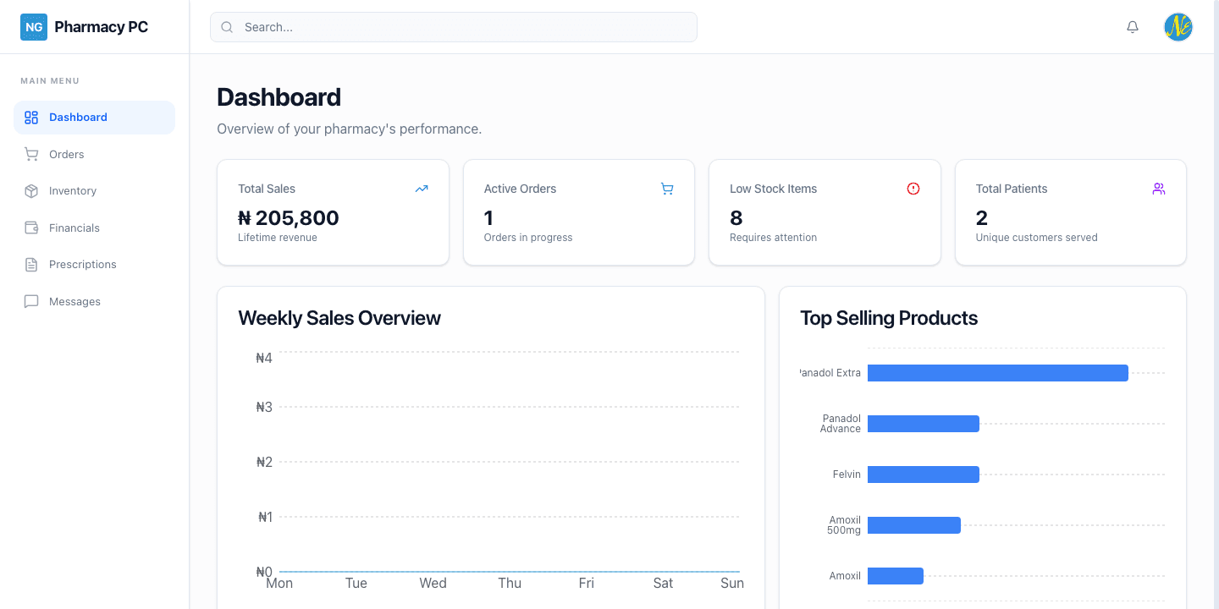The height and width of the screenshot is (609, 1219).
Task: Click the Lifetime revenue caption
Action: click(x=278, y=238)
